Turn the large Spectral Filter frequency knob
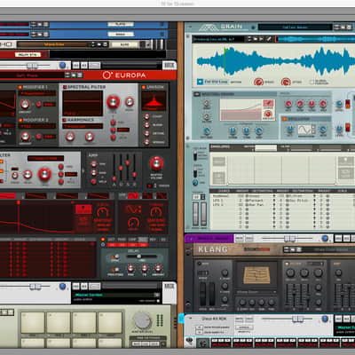This screenshot has height=355, width=355. click(113, 102)
